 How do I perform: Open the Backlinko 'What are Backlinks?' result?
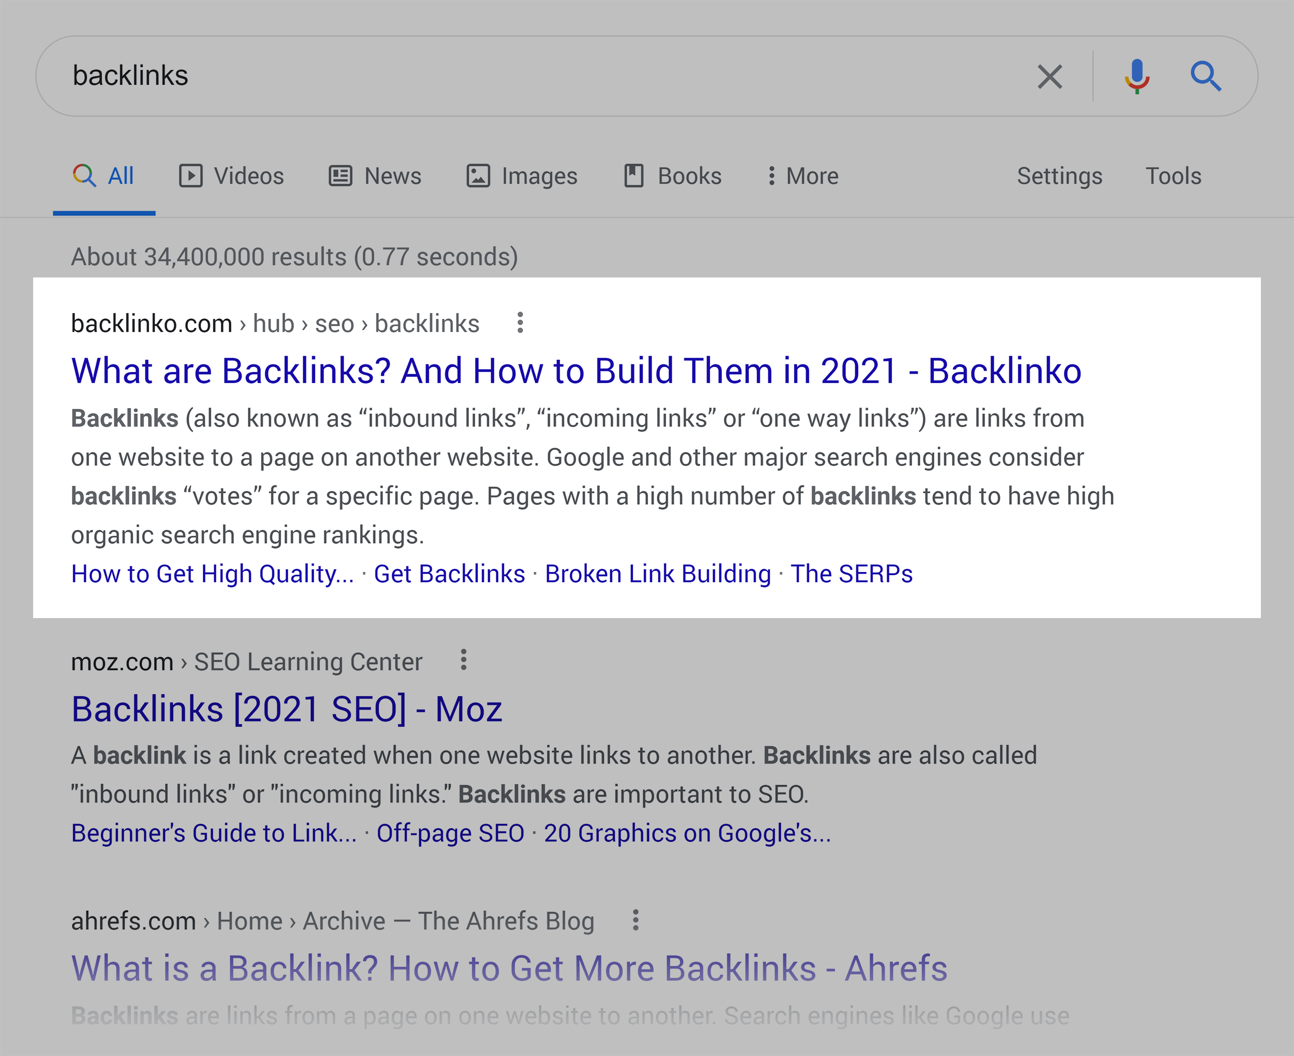click(x=577, y=371)
